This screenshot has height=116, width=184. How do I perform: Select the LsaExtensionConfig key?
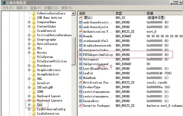[x=51, y=109]
